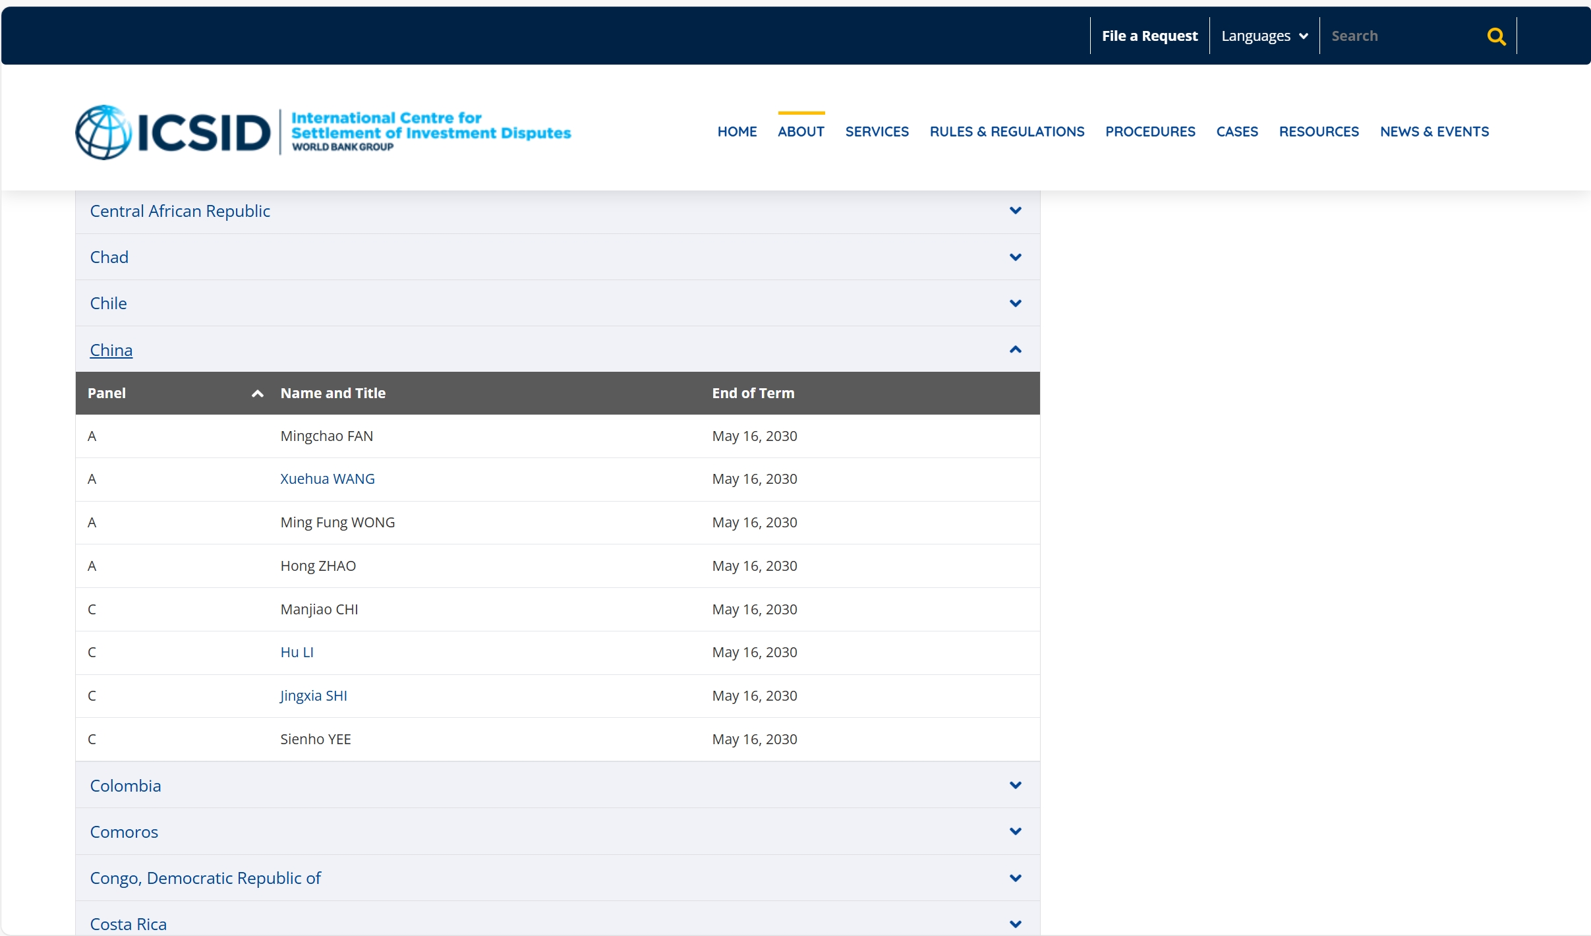Expand the Chile row chevron

(x=1015, y=303)
